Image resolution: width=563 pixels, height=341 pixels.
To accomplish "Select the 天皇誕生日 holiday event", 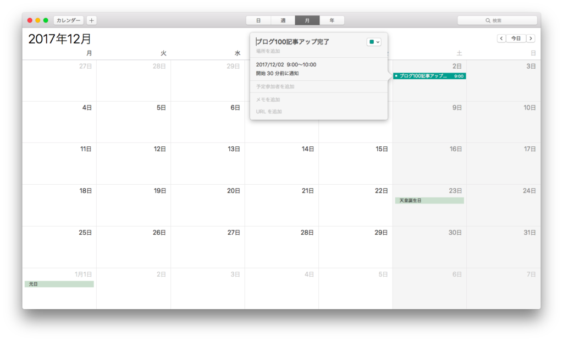I will point(429,201).
